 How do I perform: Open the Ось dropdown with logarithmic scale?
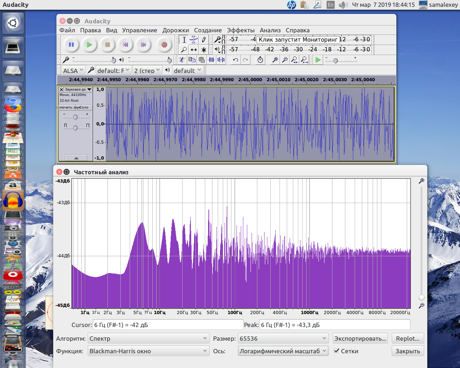[283, 351]
